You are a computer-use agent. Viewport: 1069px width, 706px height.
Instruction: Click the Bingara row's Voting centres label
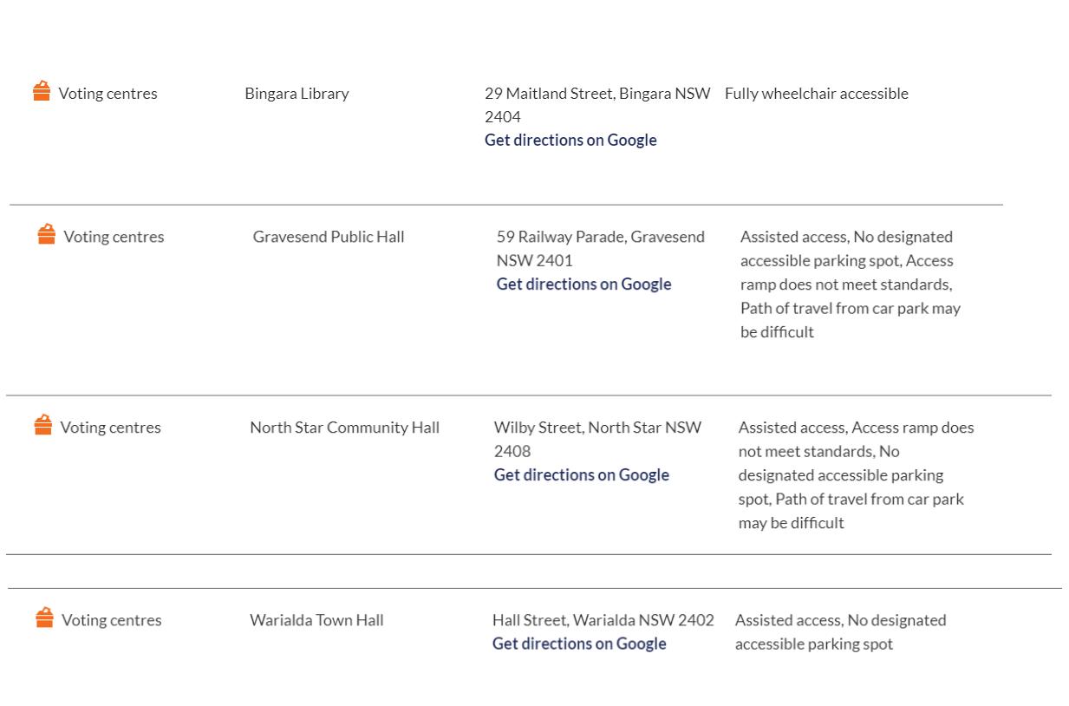[108, 93]
